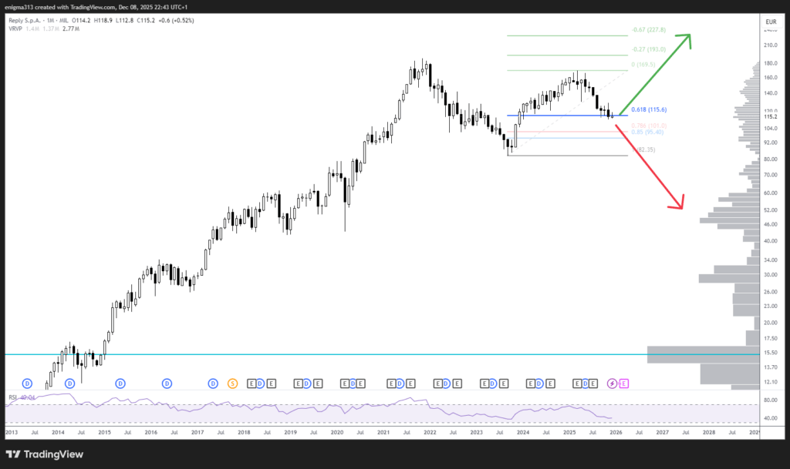The width and height of the screenshot is (790, 469).
Task: Click the D dividend marker near 2015
Action: pyautogui.click(x=120, y=383)
